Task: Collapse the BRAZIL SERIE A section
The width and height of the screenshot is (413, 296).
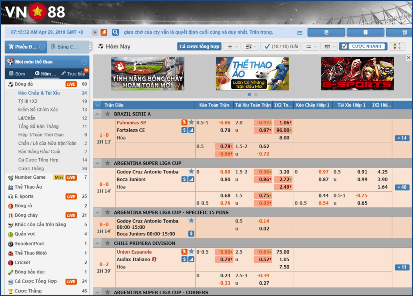Action: pyautogui.click(x=98, y=114)
